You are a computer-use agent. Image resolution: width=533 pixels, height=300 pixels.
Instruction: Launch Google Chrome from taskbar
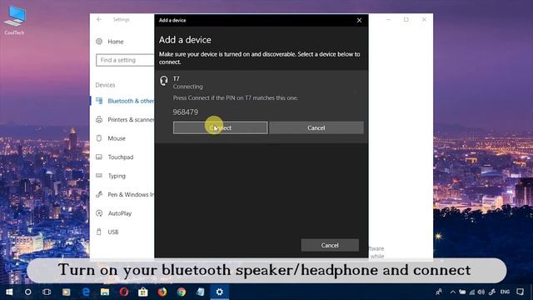(x=182, y=292)
